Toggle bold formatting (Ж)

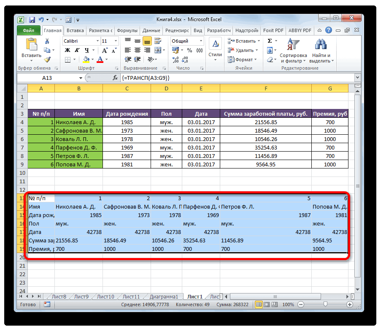click(67, 50)
